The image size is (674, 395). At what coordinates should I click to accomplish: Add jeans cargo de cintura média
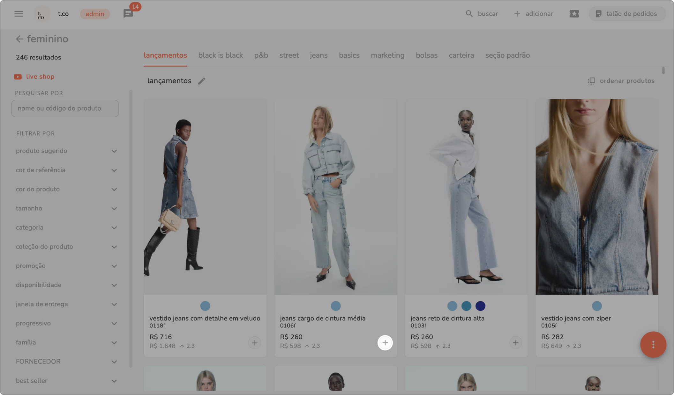point(385,343)
